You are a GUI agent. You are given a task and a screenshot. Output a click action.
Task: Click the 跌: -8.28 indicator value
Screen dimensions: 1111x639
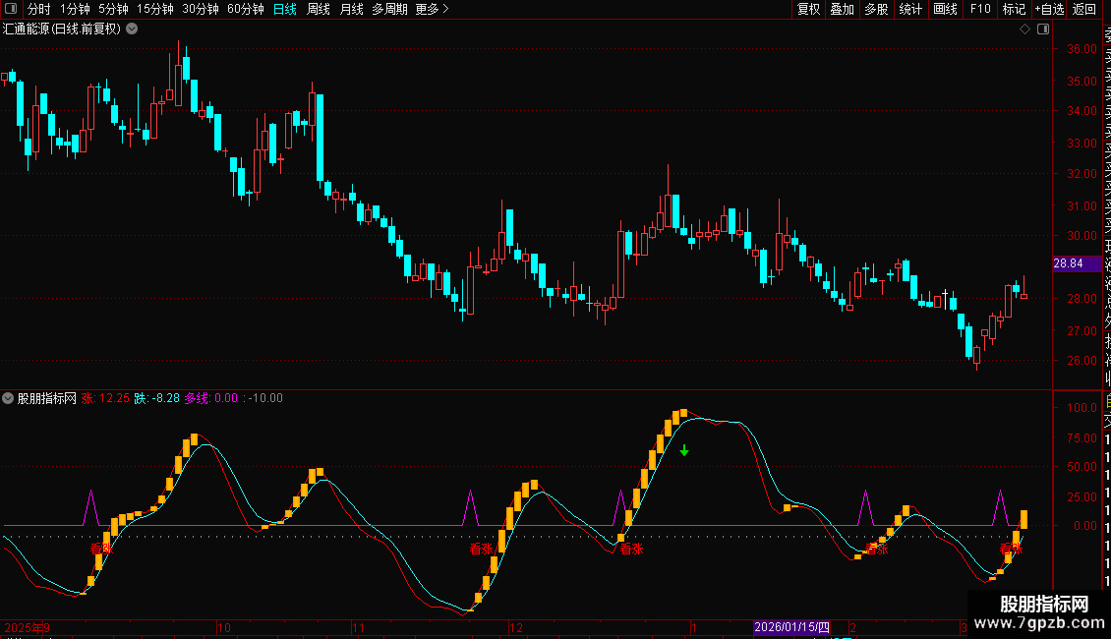[157, 398]
